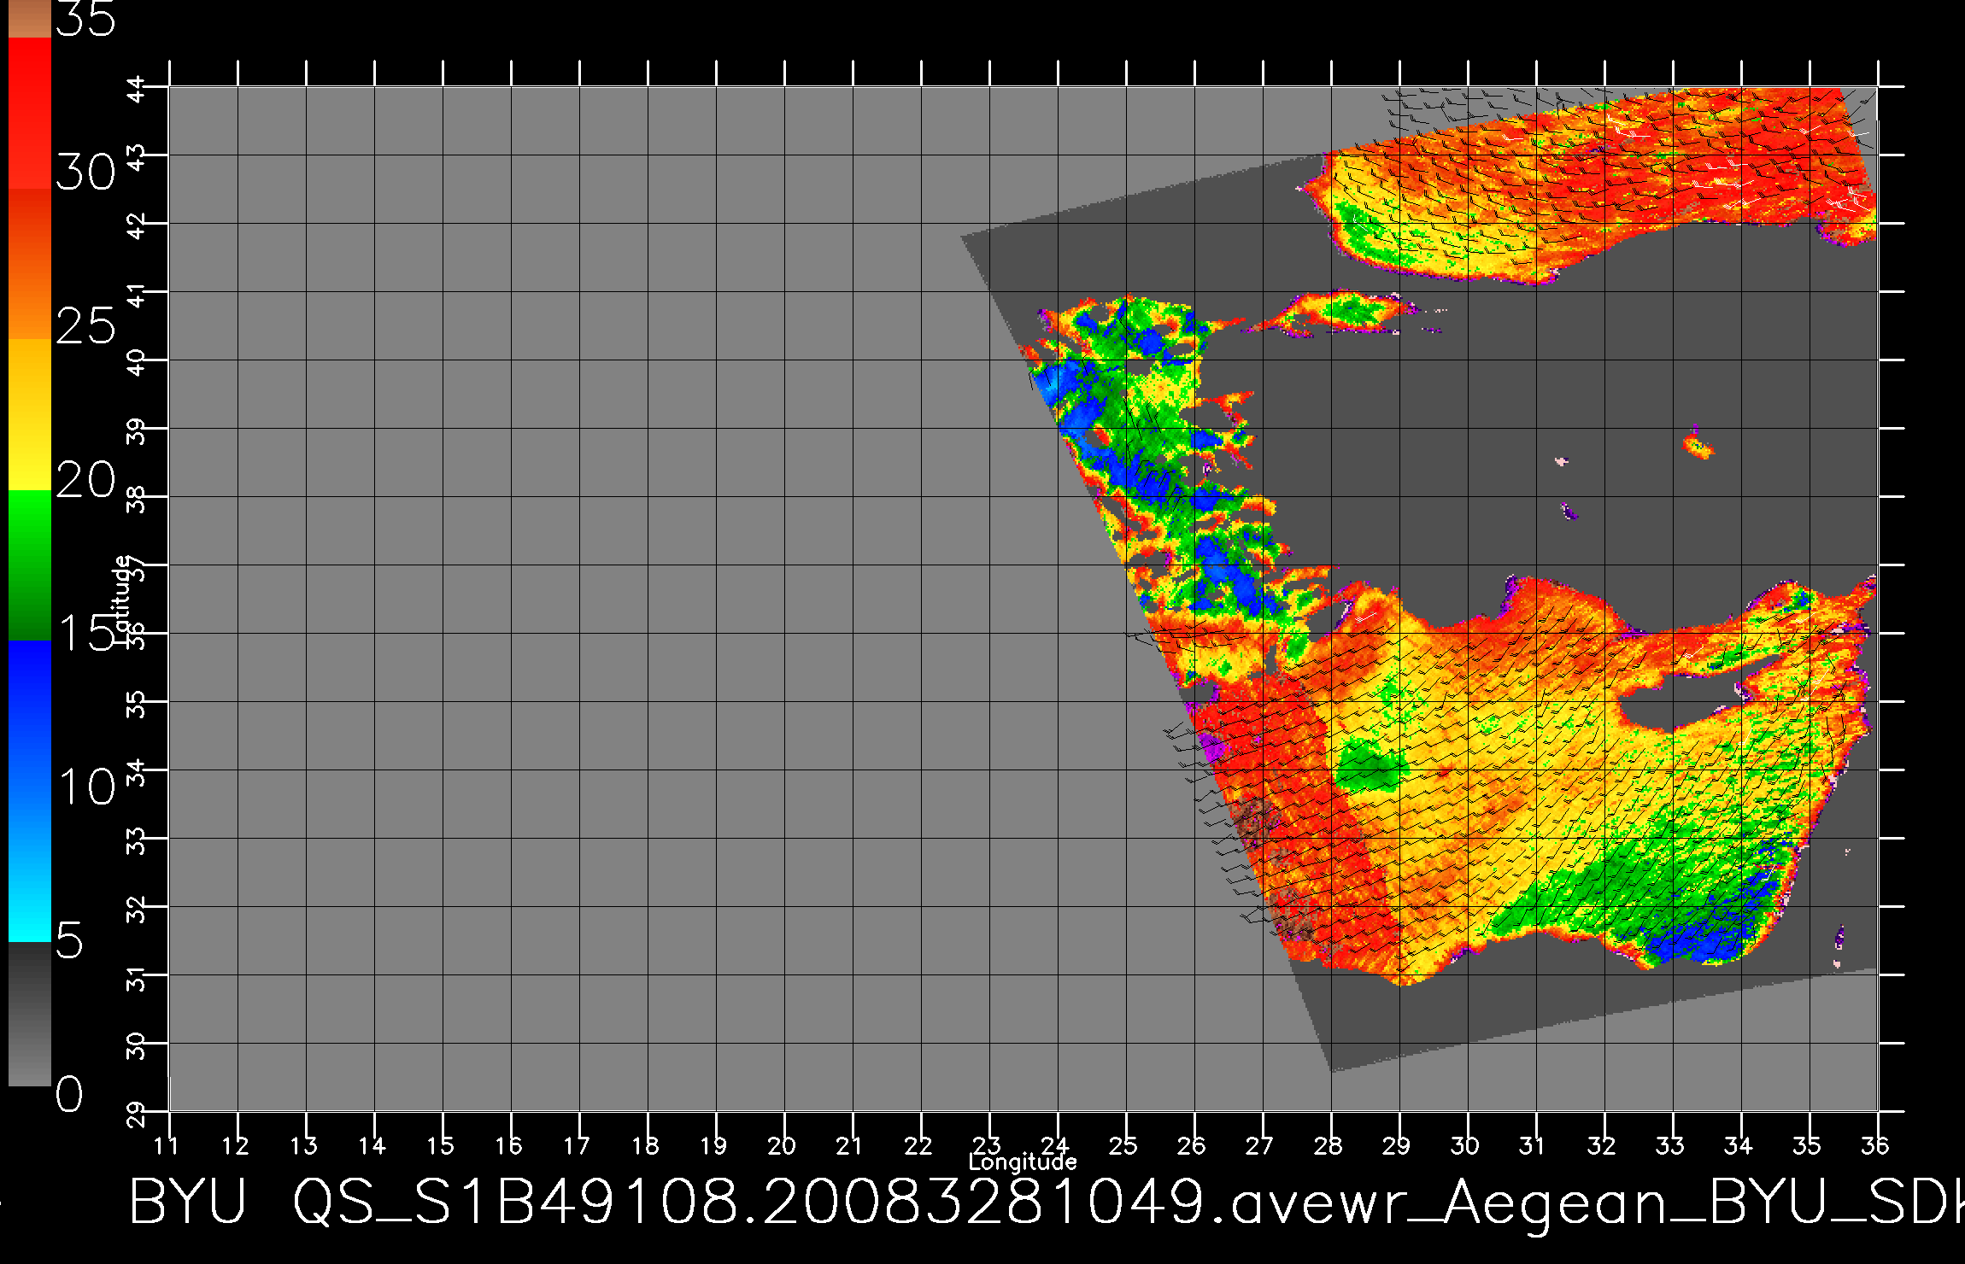This screenshot has width=1965, height=1264.
Task: Click longitude tick label '17'
Action: point(577,1145)
